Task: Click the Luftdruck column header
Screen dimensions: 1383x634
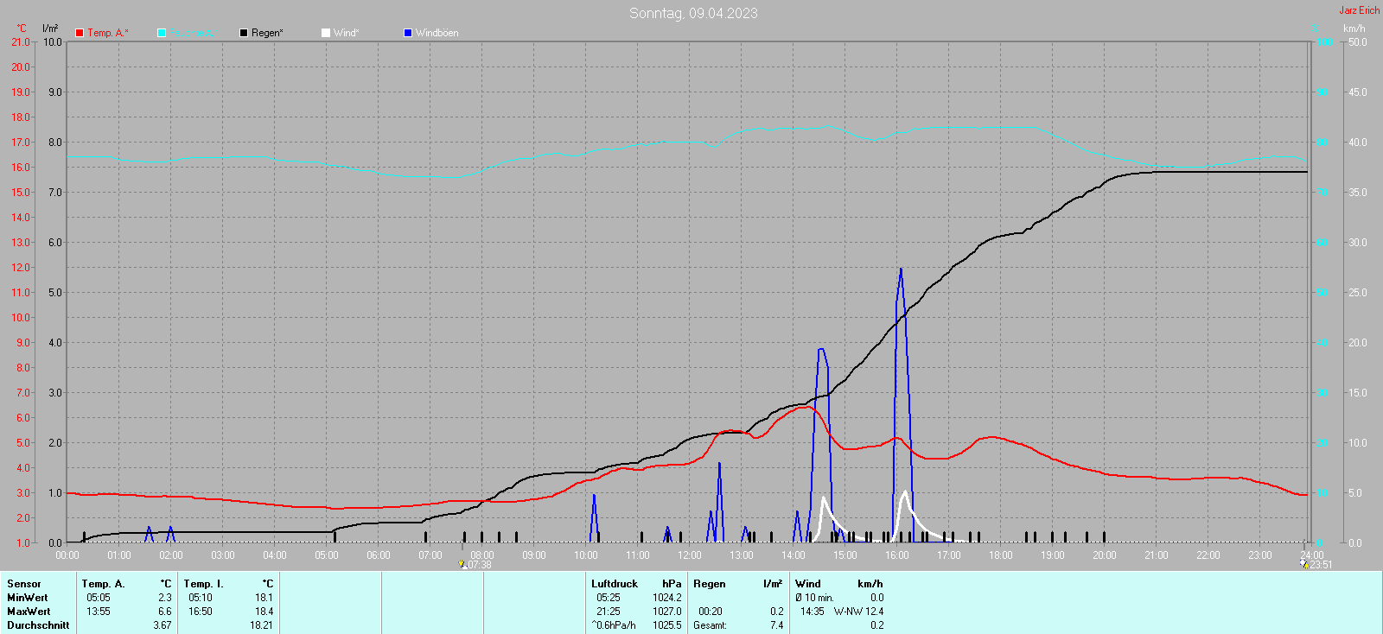Action: 615,584
